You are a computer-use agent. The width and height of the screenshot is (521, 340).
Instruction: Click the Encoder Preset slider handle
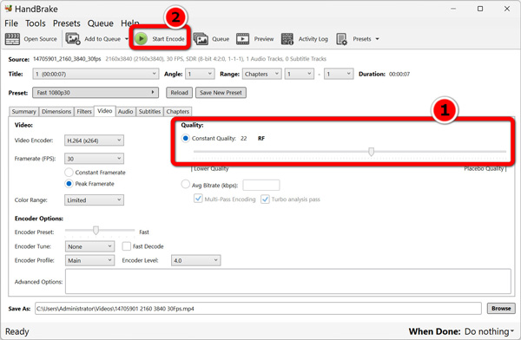point(96,230)
